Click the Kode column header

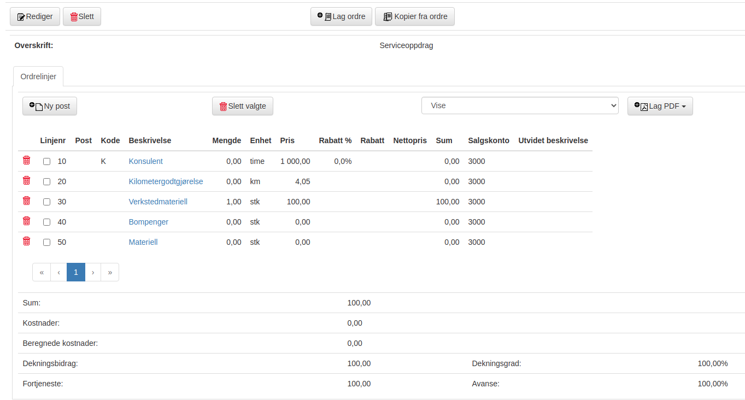coord(110,140)
